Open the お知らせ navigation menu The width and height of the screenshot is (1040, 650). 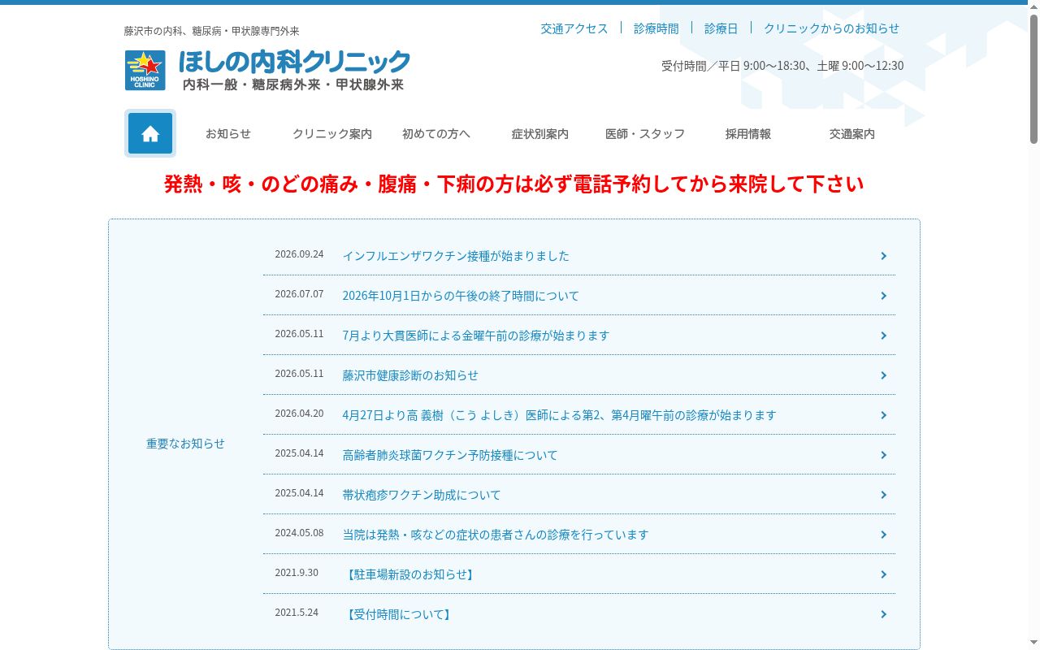pos(228,134)
